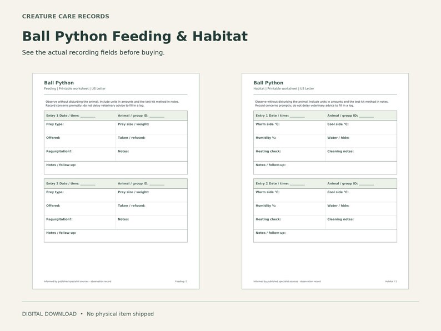This screenshot has height=331, width=441.
Task: Click Entry 2 'Cool side °C:' field
Action: (x=361, y=195)
